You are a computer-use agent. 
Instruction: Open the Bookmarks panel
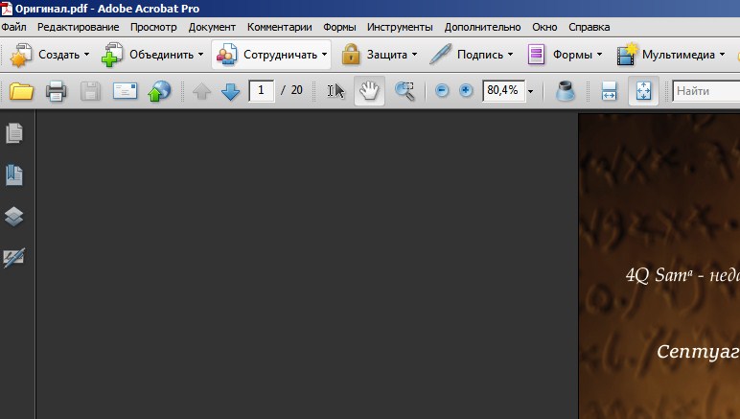(14, 175)
